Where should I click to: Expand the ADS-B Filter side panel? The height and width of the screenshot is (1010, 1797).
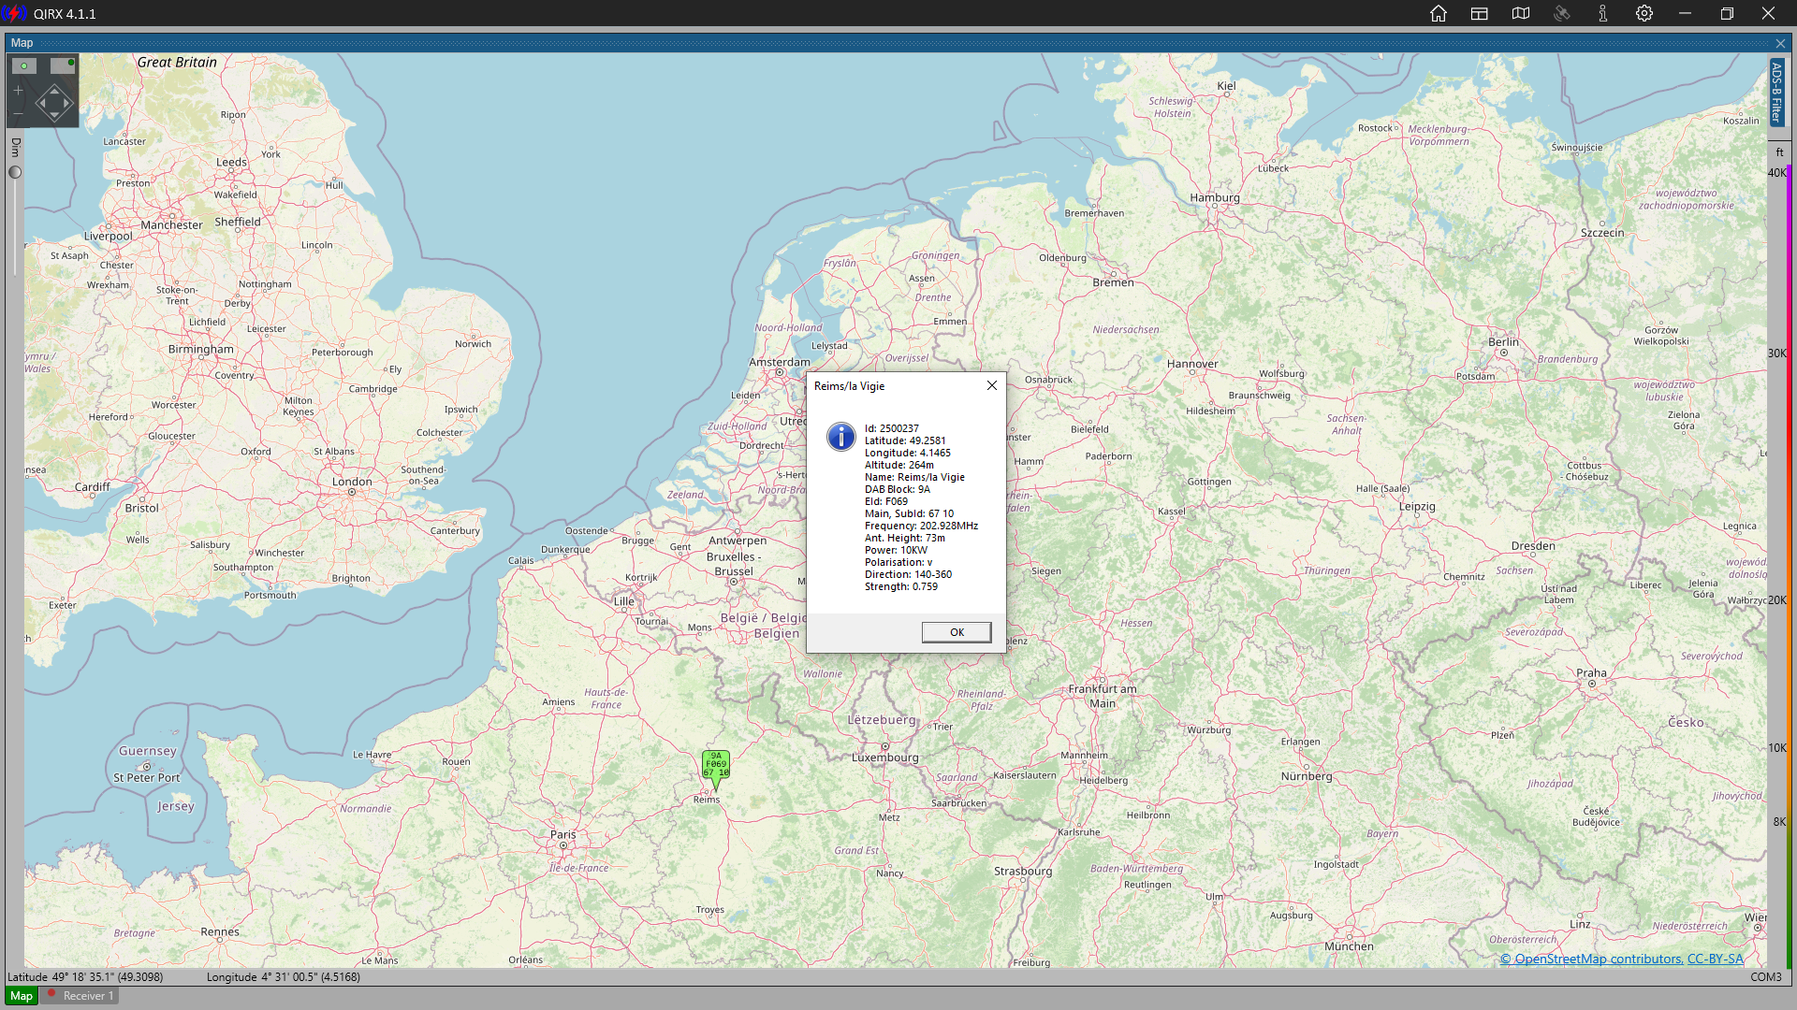(x=1776, y=92)
